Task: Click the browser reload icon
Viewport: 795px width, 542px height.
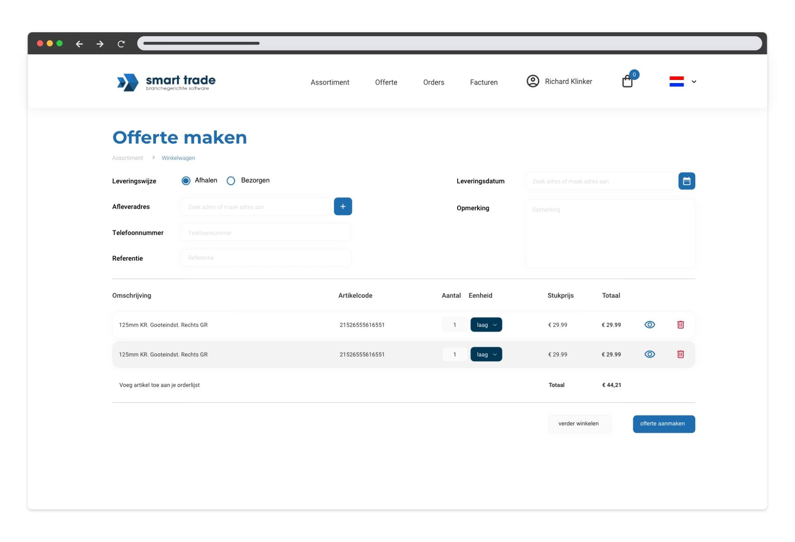Action: pos(121,44)
